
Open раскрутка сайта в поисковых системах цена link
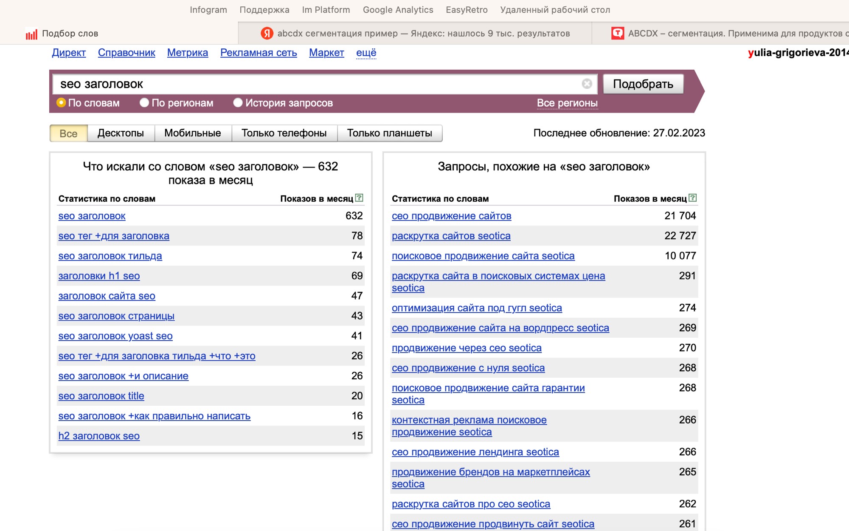[498, 282]
